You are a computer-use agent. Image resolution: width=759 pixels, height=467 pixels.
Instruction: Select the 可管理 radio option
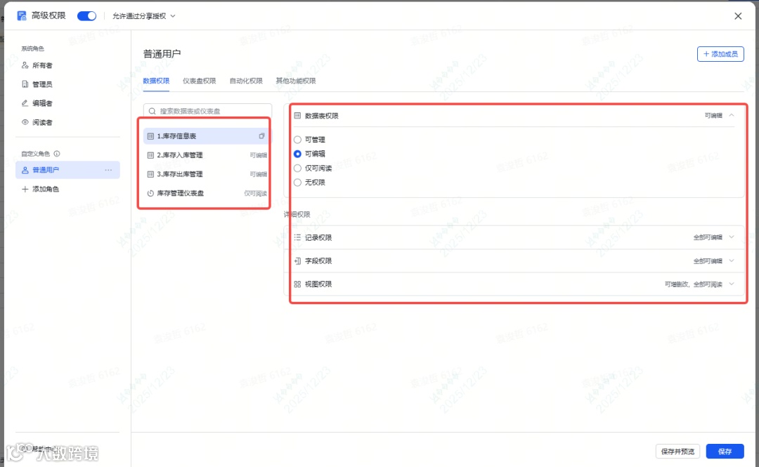(x=297, y=140)
